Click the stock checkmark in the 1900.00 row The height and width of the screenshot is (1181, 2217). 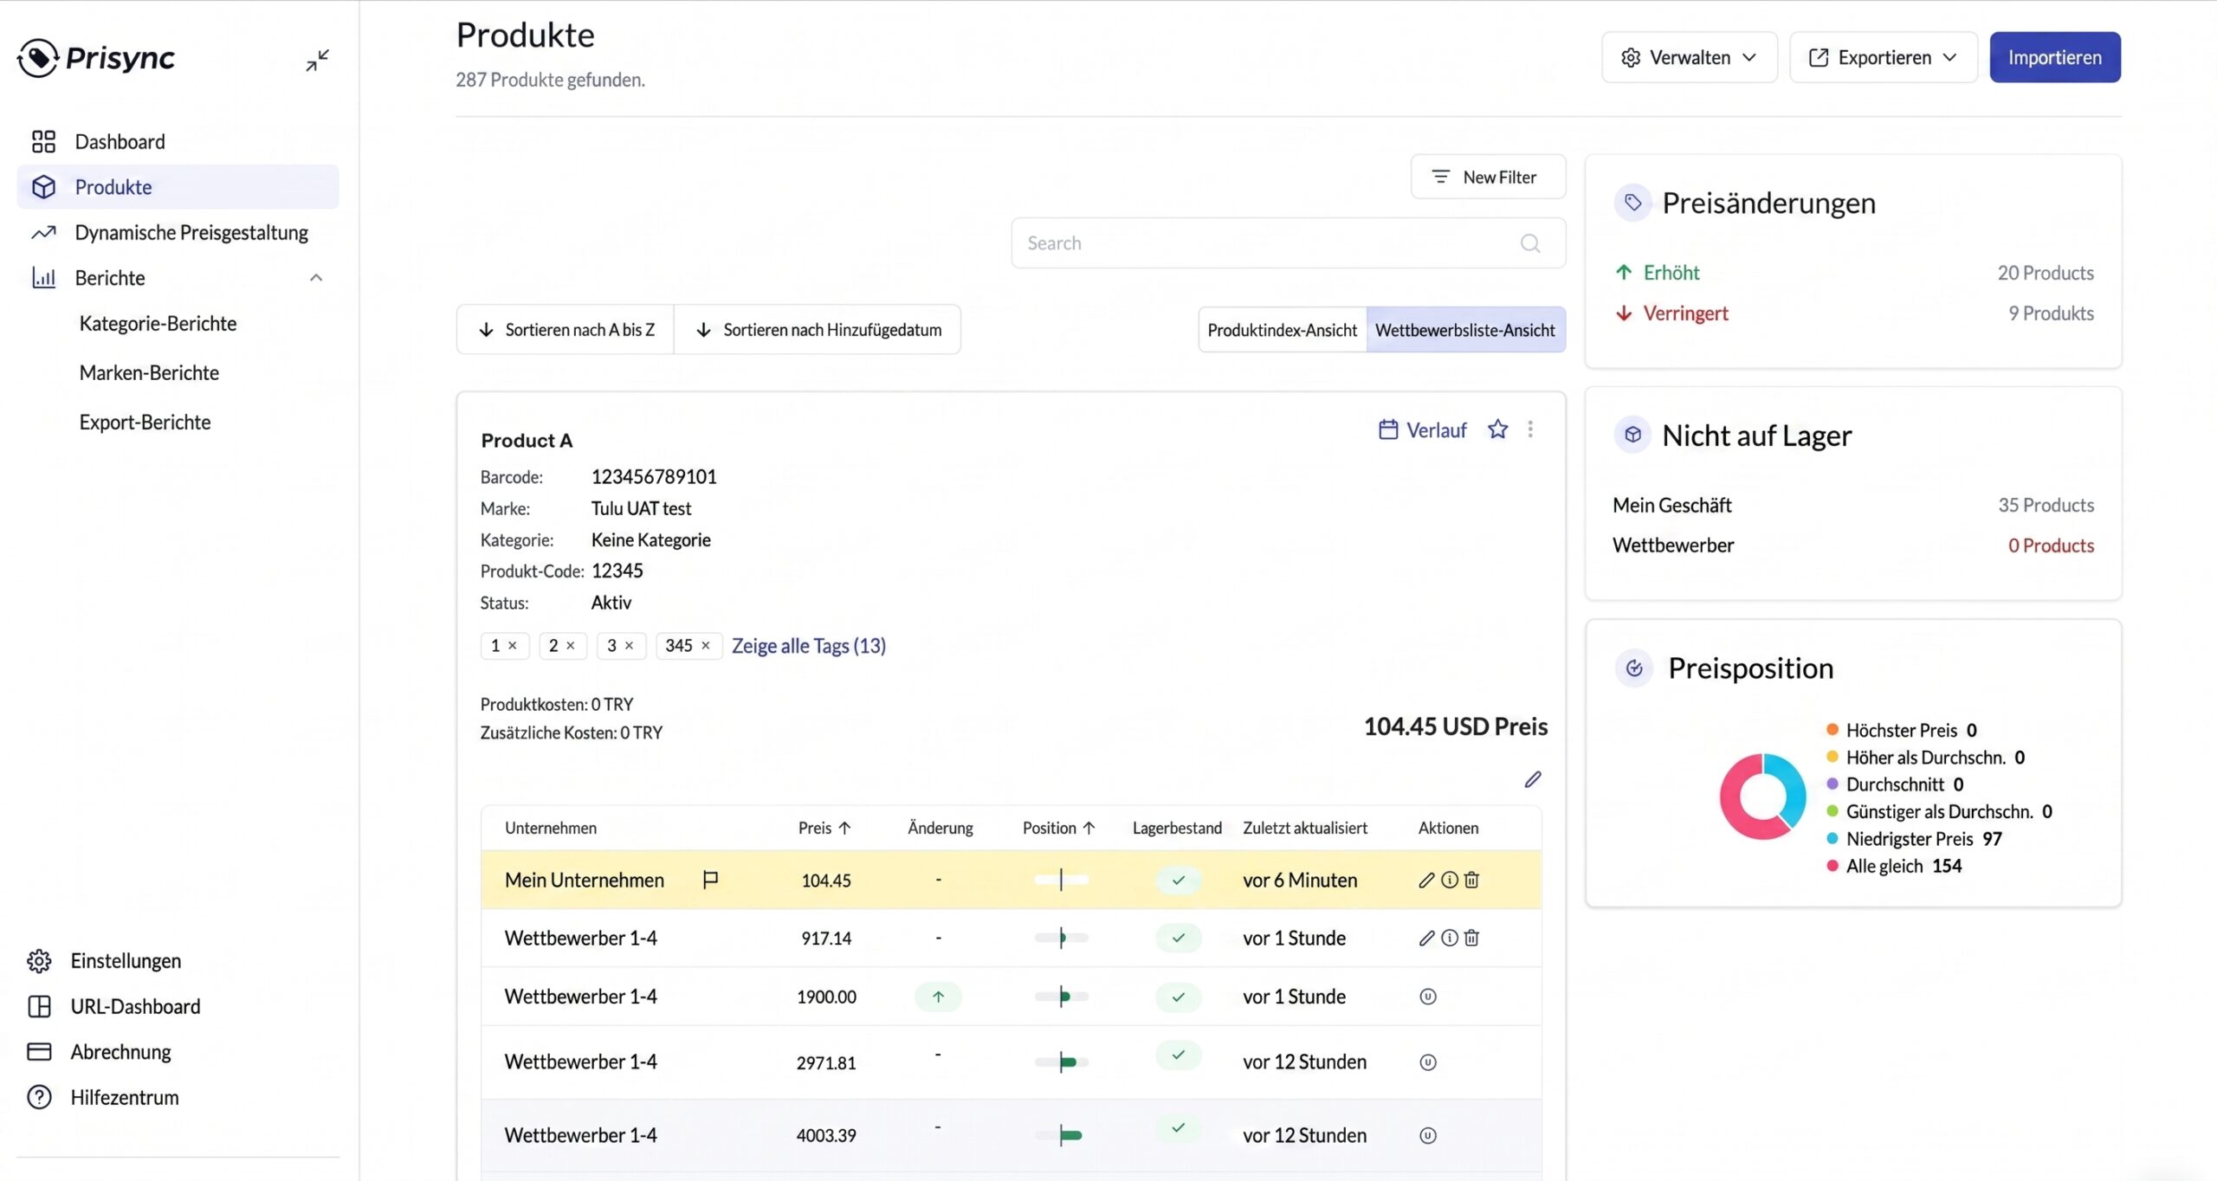coord(1178,997)
